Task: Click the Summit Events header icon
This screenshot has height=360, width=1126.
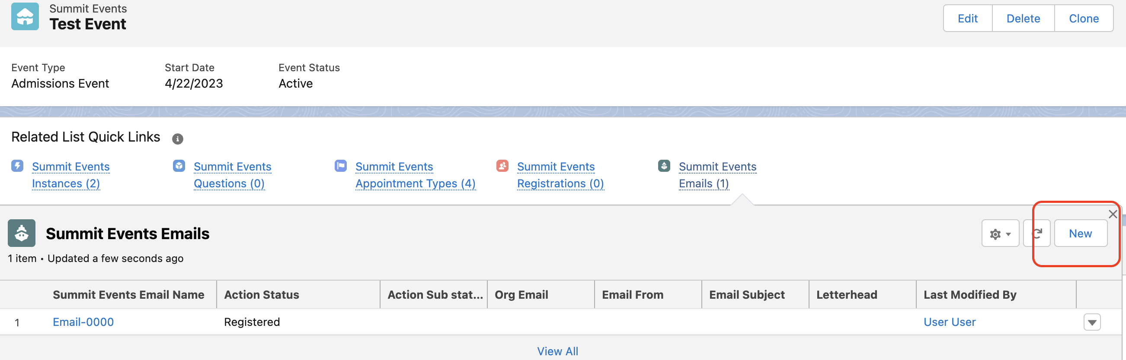Action: tap(25, 16)
